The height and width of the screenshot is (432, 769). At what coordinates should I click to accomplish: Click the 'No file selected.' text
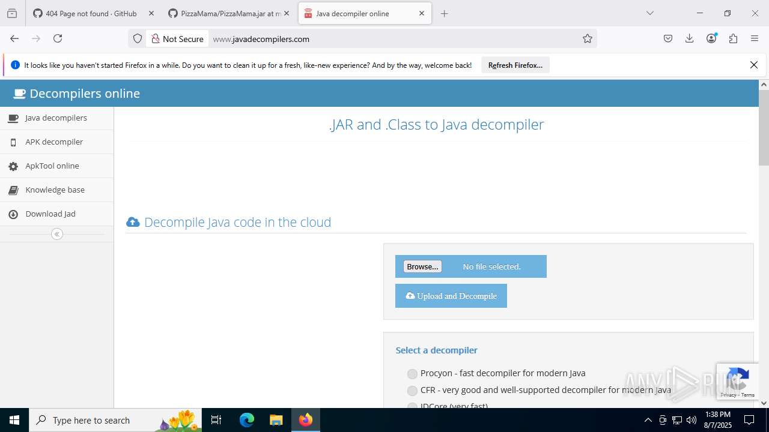point(491,266)
